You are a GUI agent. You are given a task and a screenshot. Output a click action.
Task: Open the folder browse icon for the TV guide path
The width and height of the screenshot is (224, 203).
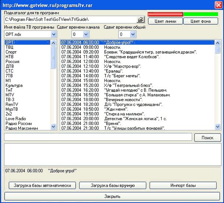point(141,19)
